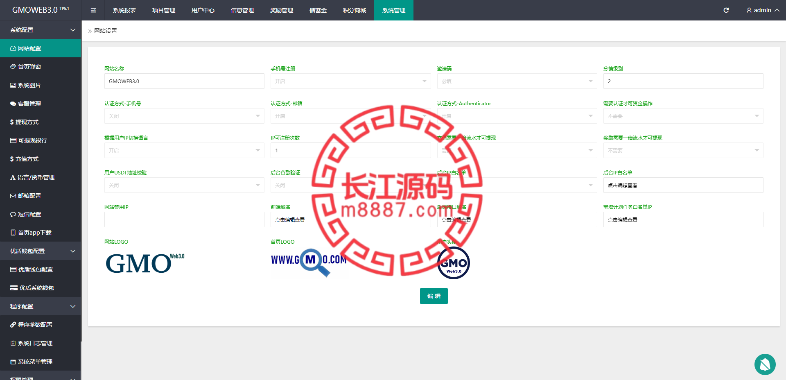Open the 项目管理 top menu
The image size is (786, 380).
click(x=164, y=10)
